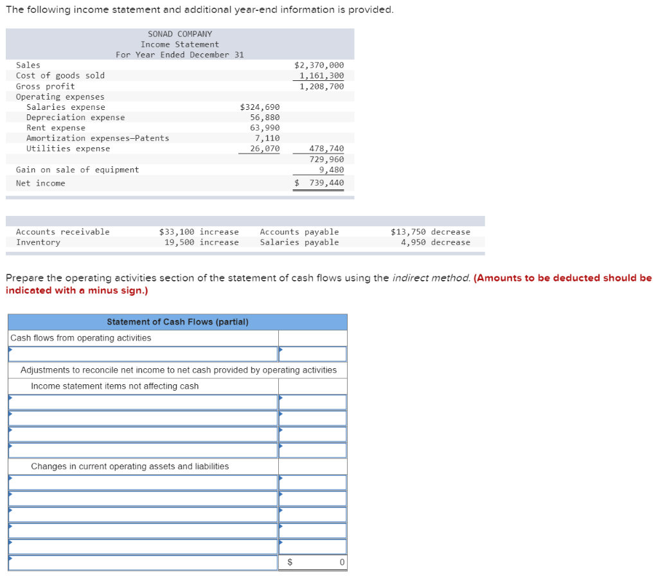Open the amount selector for the first adjustment
The width and height of the screenshot is (658, 577).
[312, 402]
